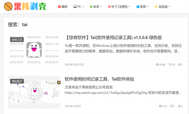The image size is (189, 114).
Task: Click the eye views icon showing 4.1K
Action: 160,106
